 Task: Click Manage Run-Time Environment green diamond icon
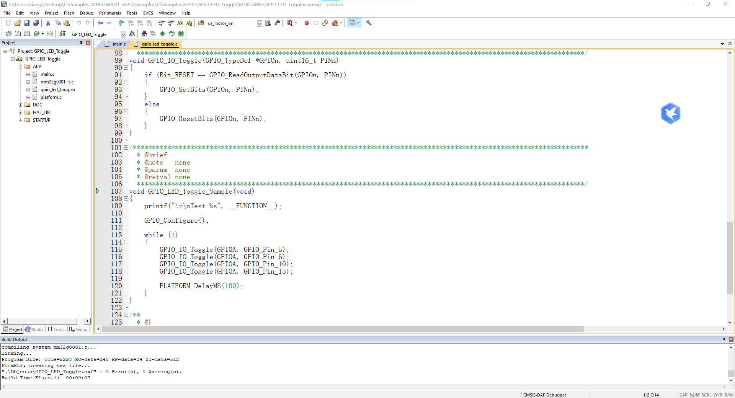tap(163, 34)
